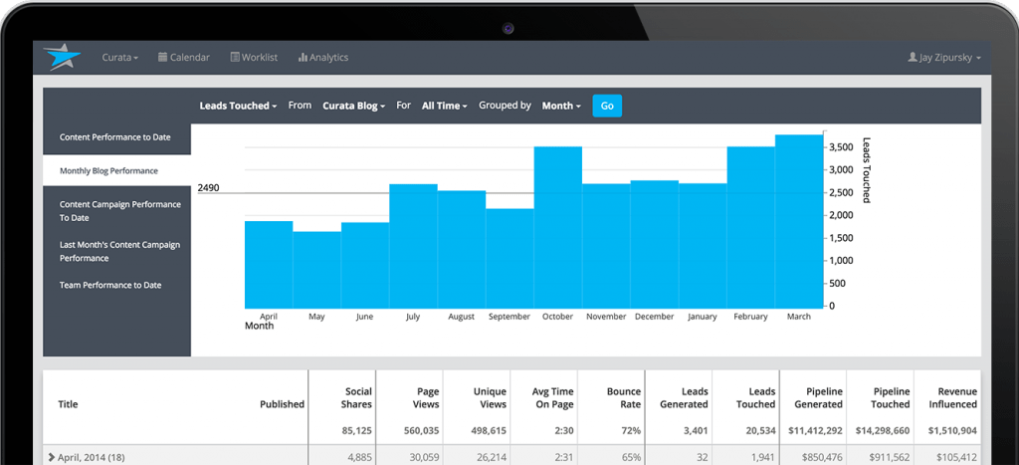Select Monthly Blog Performance report

pos(108,171)
